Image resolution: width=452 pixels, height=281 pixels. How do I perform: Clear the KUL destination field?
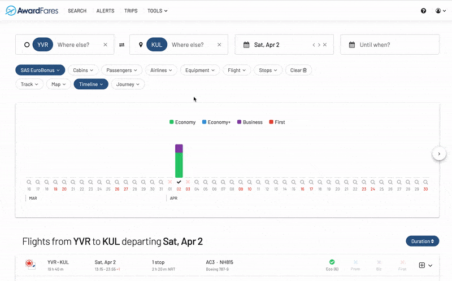219,45
